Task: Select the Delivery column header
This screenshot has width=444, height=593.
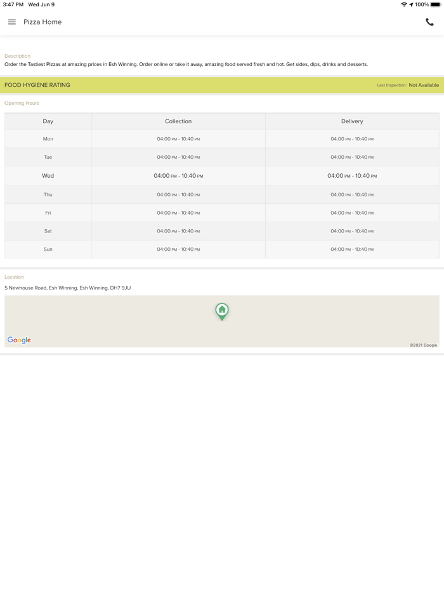Action: click(352, 121)
